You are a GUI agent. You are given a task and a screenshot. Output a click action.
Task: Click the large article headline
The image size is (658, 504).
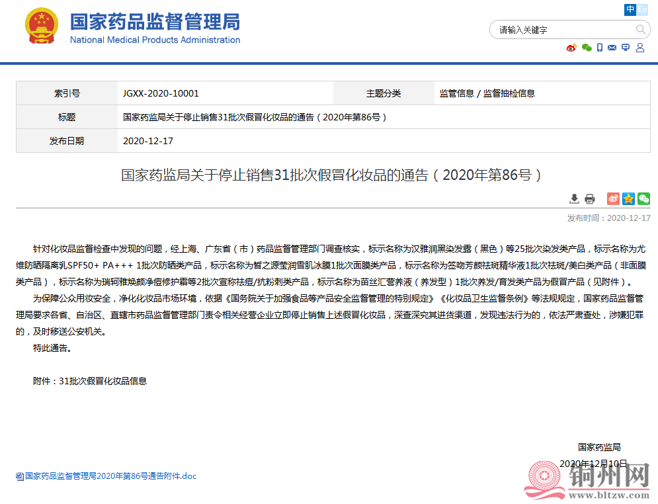[x=331, y=175]
